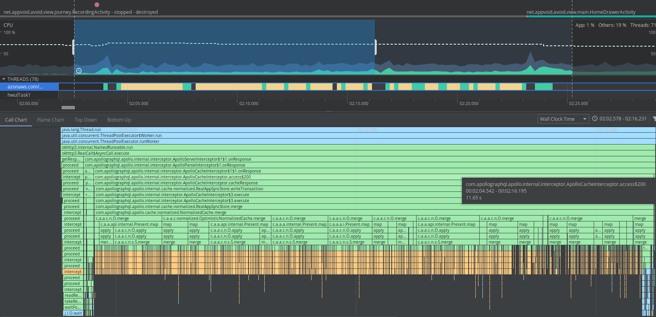The image size is (656, 317).
Task: Switch to the Flame Chart tab
Action: (x=50, y=120)
